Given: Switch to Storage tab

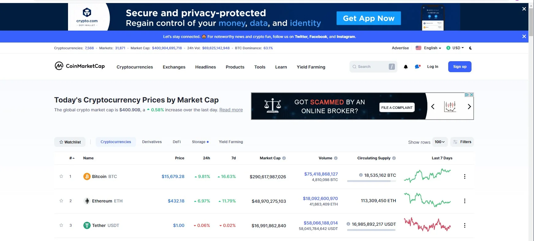Looking at the screenshot, I should point(200,142).
